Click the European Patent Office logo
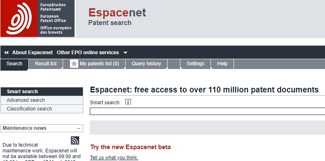This screenshot has width=325, height=161. point(37,18)
